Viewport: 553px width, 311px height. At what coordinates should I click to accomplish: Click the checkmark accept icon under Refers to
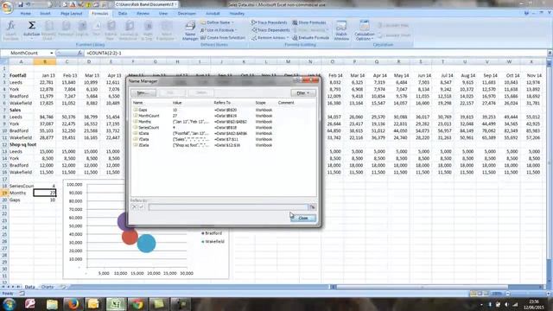(142, 207)
